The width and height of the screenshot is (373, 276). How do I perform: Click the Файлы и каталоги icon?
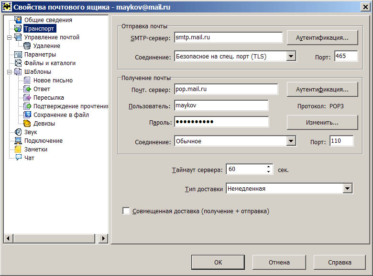tap(18, 63)
